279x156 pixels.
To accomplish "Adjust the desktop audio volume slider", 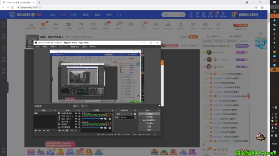I will pos(92,128).
